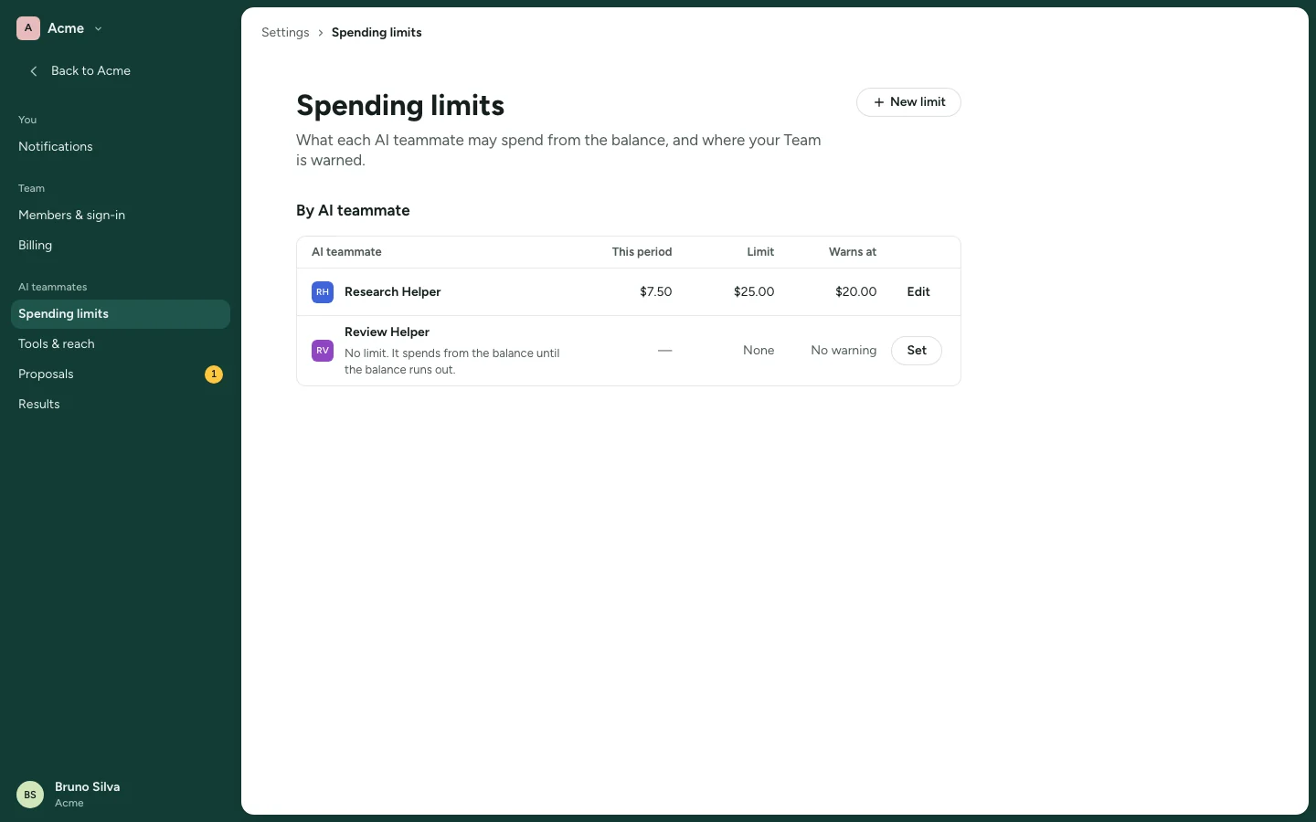Click the Acme workspace logo avatar
The image size is (1316, 822).
click(x=28, y=28)
